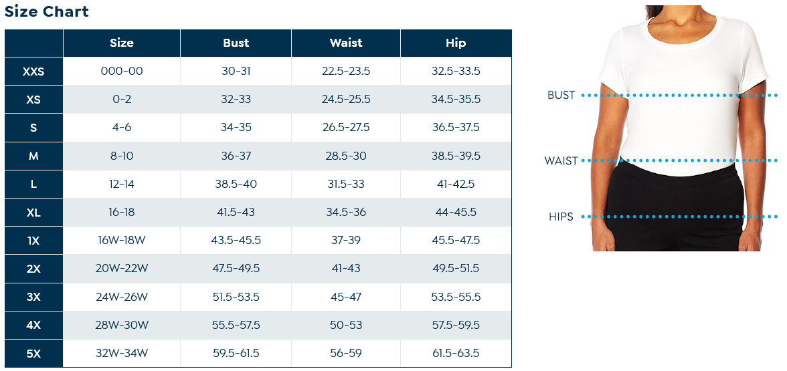This screenshot has height=371, width=787.
Task: Click the 5X row label
Action: [x=33, y=354]
